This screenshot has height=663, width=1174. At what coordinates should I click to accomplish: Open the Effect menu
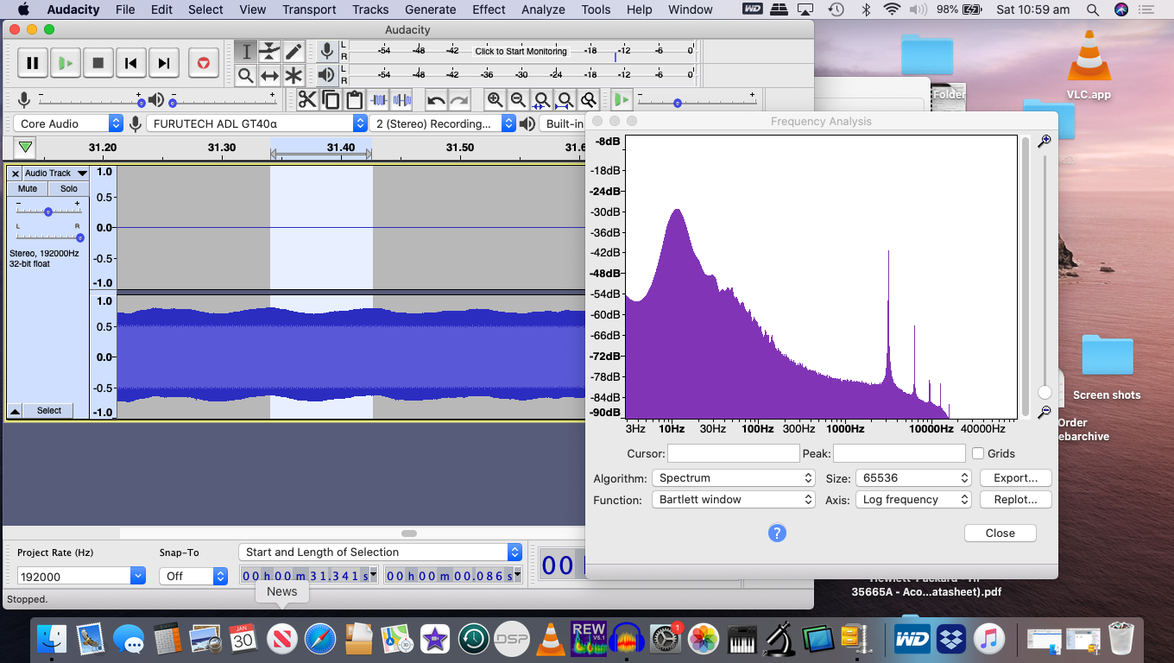[x=489, y=9]
